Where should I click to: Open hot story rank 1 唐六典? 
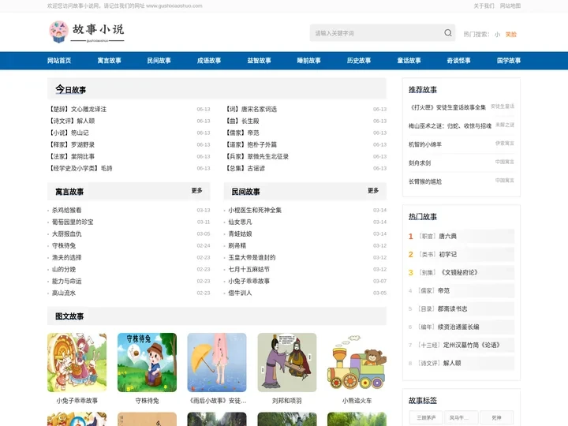click(447, 236)
